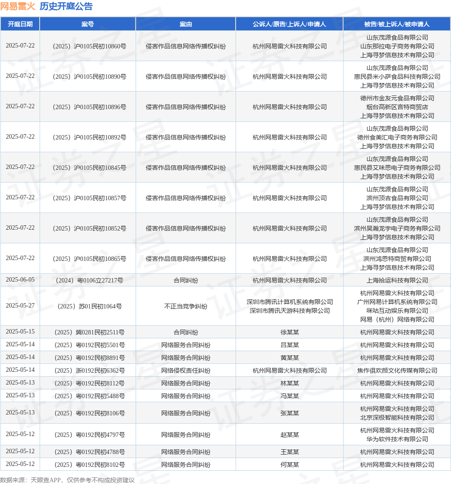Select case number 沪0105民初10892号
Viewport: 451px width, 484px height.
(89, 137)
